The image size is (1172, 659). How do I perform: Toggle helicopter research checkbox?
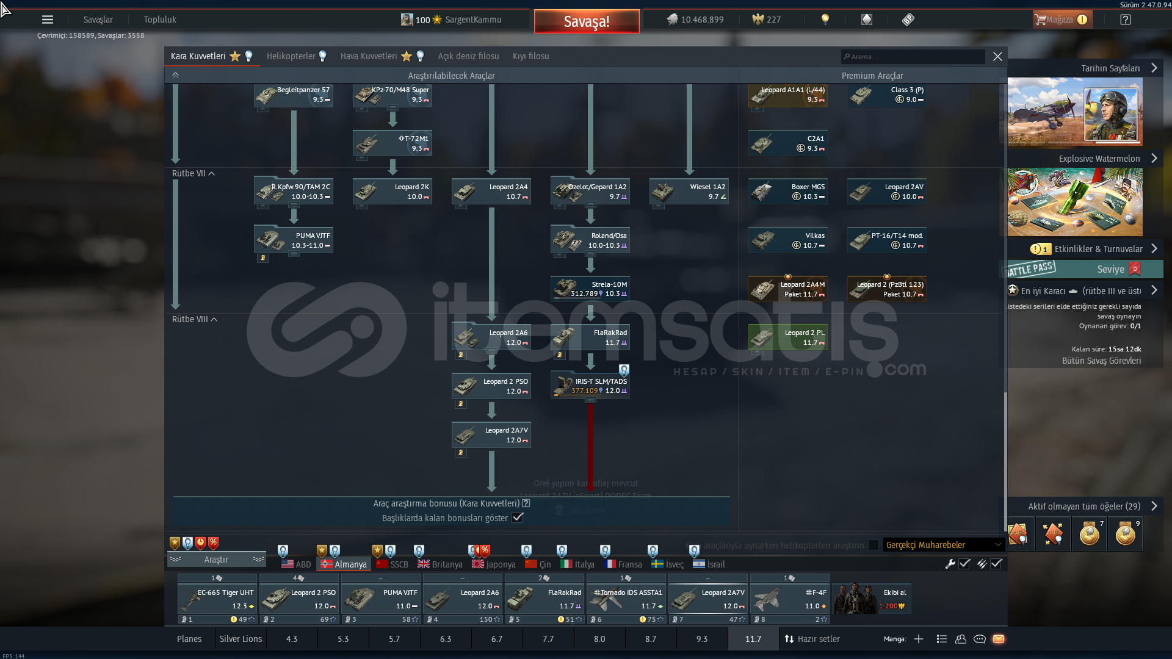click(874, 545)
